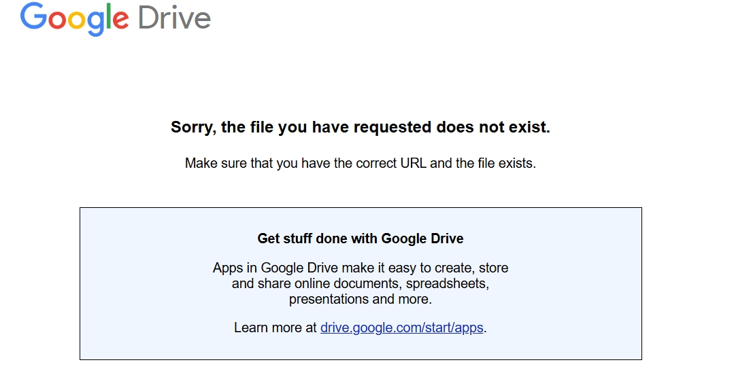This screenshot has height=390, width=751.
Task: Click the 'and share online documents, spreadsheets' line
Action: tap(361, 283)
